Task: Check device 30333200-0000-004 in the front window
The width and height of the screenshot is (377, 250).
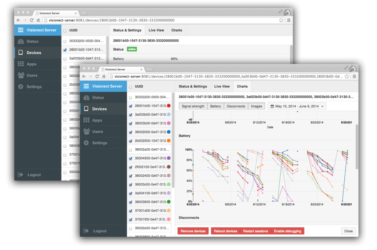Action: [x=131, y=98]
